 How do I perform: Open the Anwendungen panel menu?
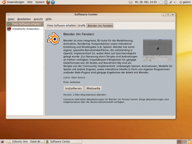[x=16, y=2]
